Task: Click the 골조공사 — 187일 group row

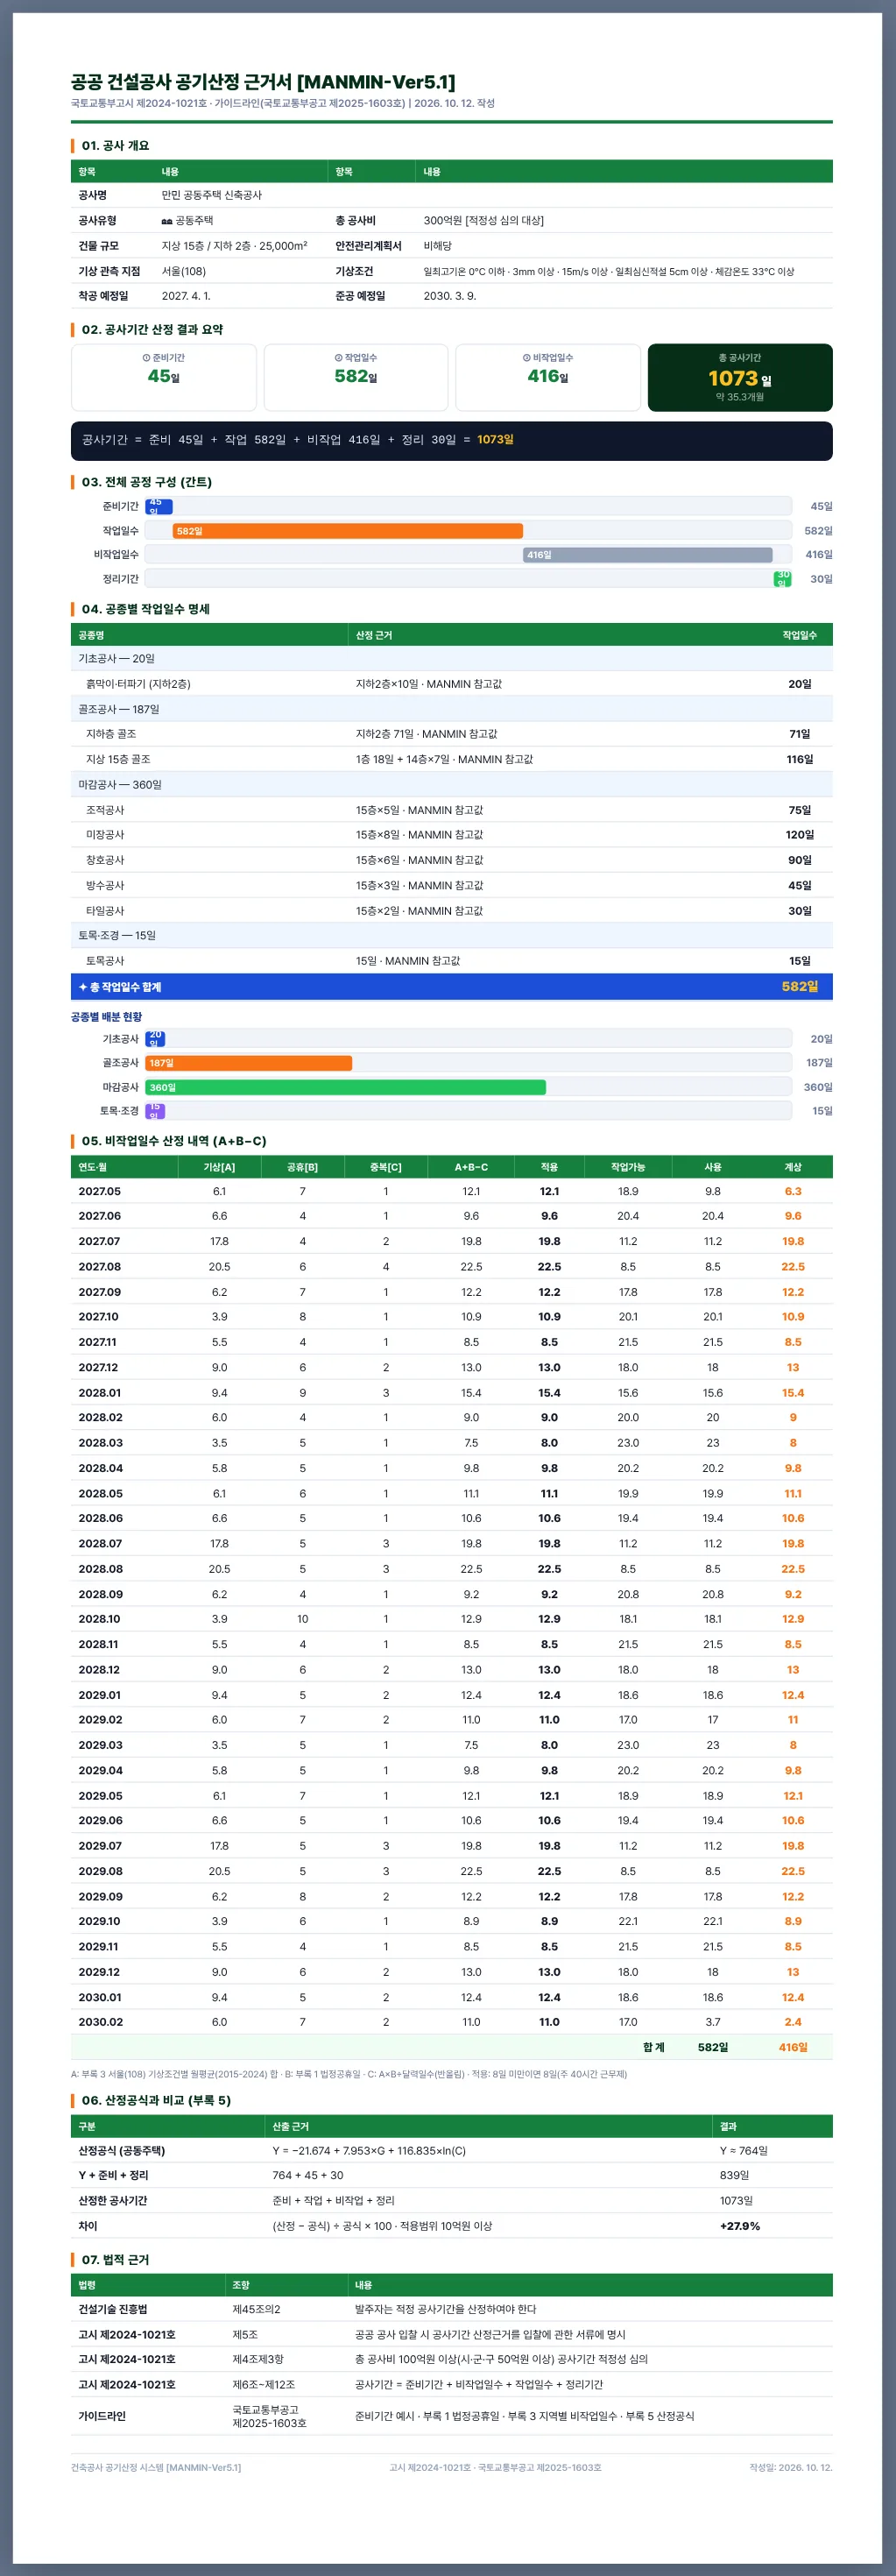Action: pos(452,709)
